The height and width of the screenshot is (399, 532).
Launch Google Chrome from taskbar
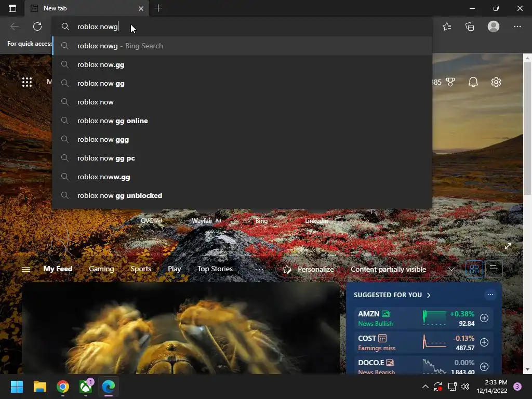[x=63, y=387]
